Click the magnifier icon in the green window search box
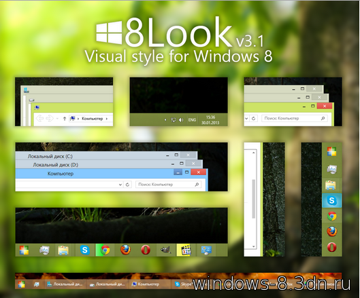The image size is (360, 298). 323,118
